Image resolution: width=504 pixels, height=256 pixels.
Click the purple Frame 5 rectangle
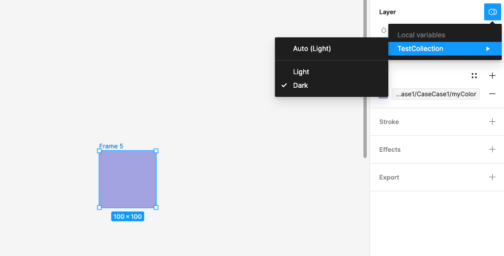[128, 179]
